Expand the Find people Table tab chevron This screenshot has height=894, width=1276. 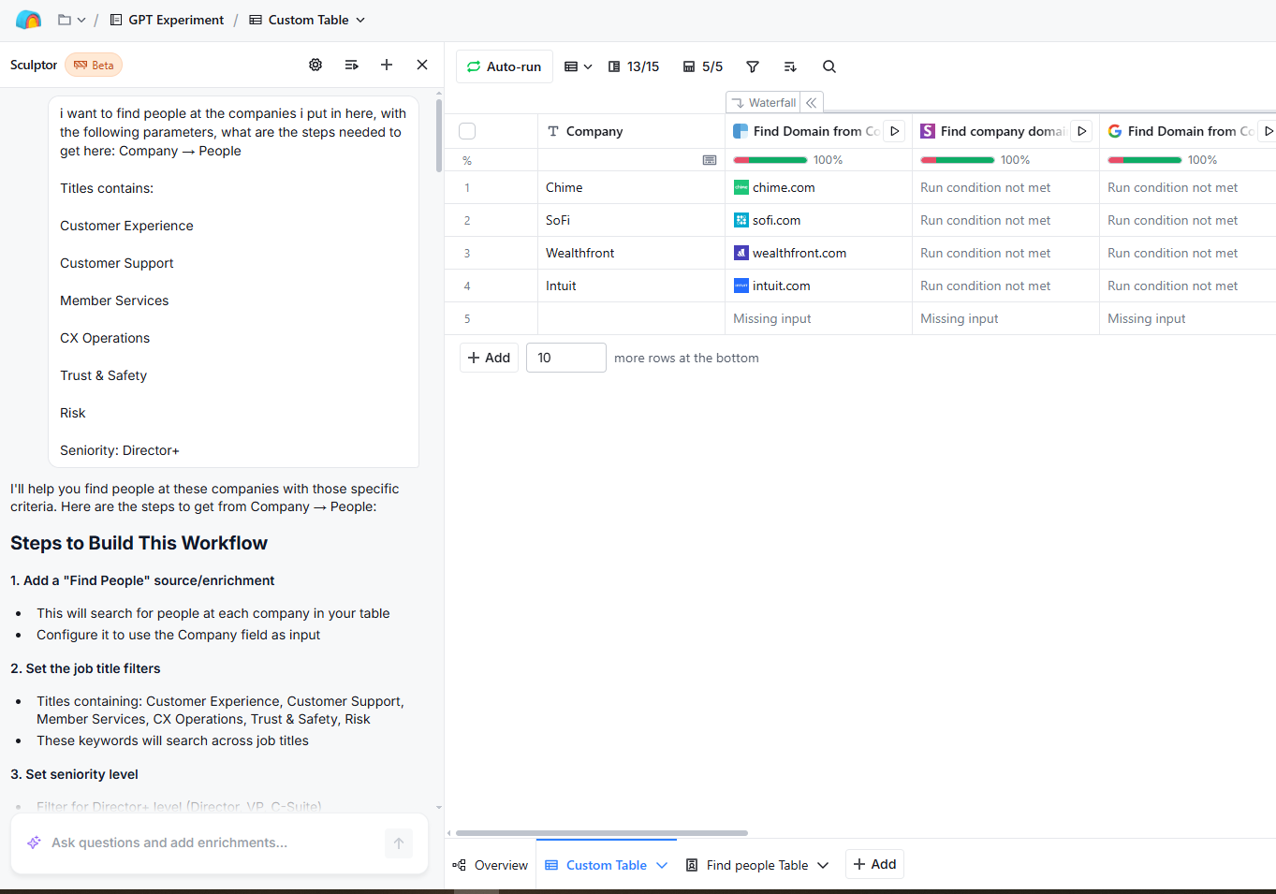(x=823, y=865)
